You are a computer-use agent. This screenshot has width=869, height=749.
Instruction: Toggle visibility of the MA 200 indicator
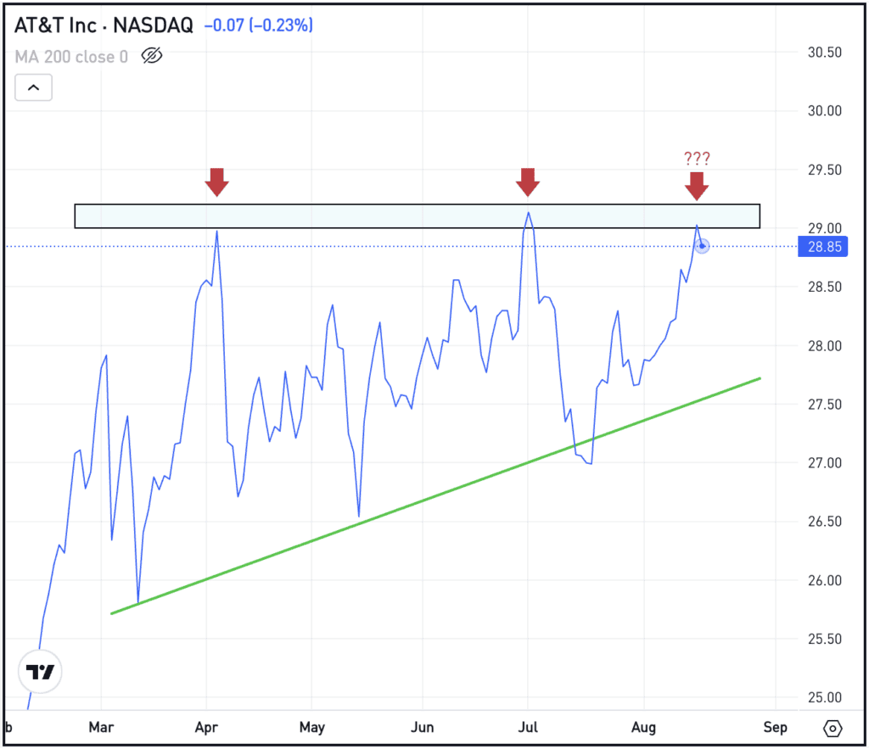tap(151, 56)
